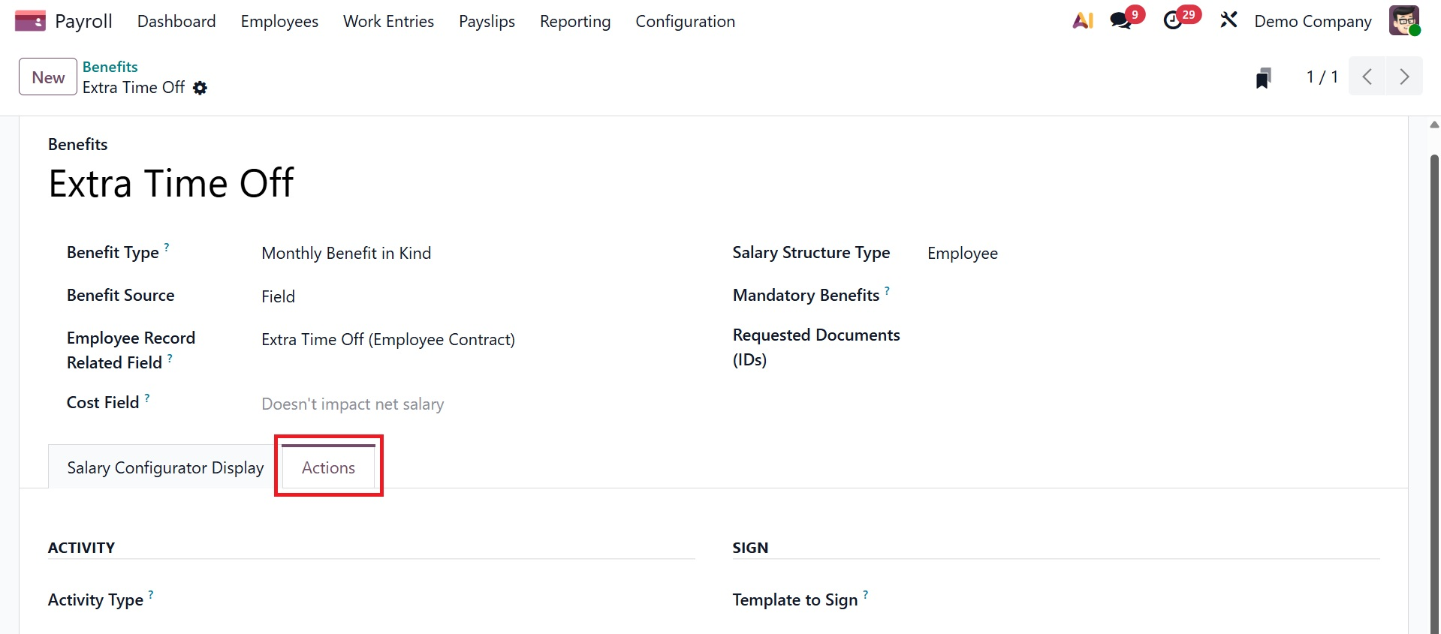Image resolution: width=1441 pixels, height=634 pixels.
Task: Select the Actions tab
Action: (328, 468)
